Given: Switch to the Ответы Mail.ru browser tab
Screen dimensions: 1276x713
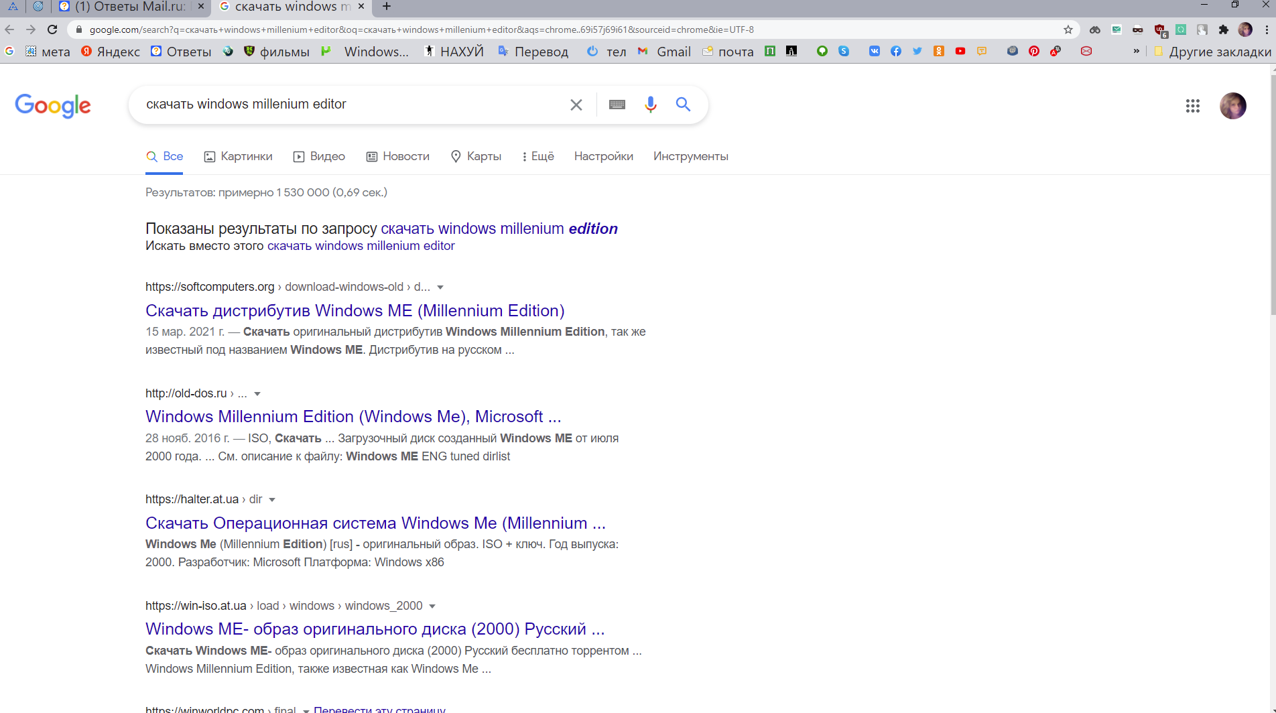Looking at the screenshot, I should [131, 7].
